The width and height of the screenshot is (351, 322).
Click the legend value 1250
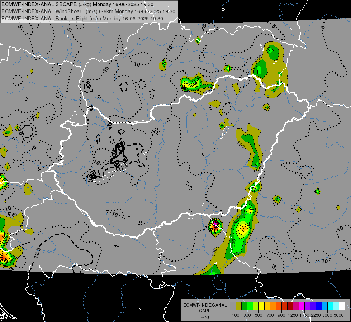coord(293,315)
